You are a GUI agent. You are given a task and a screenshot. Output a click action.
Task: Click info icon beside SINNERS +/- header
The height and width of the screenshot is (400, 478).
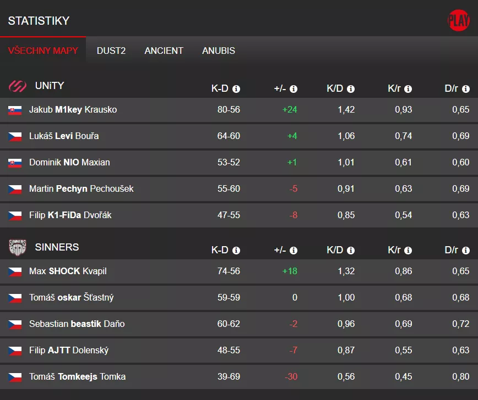coord(294,251)
